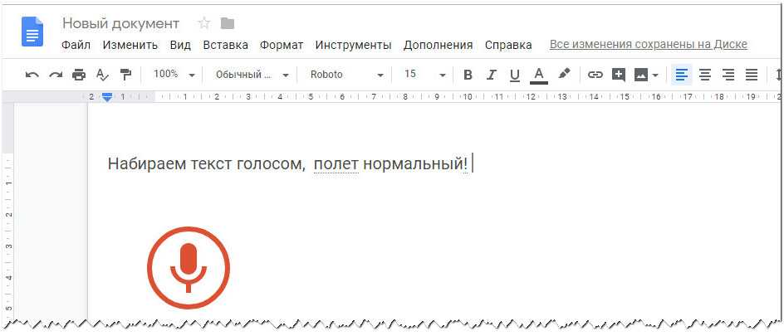Open the Roboto font dropdown
784x336 pixels.
[x=346, y=75]
